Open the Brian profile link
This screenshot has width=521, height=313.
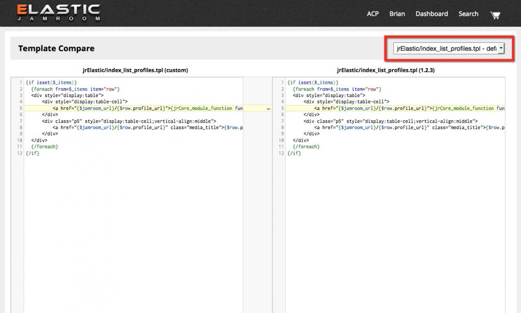click(x=397, y=14)
